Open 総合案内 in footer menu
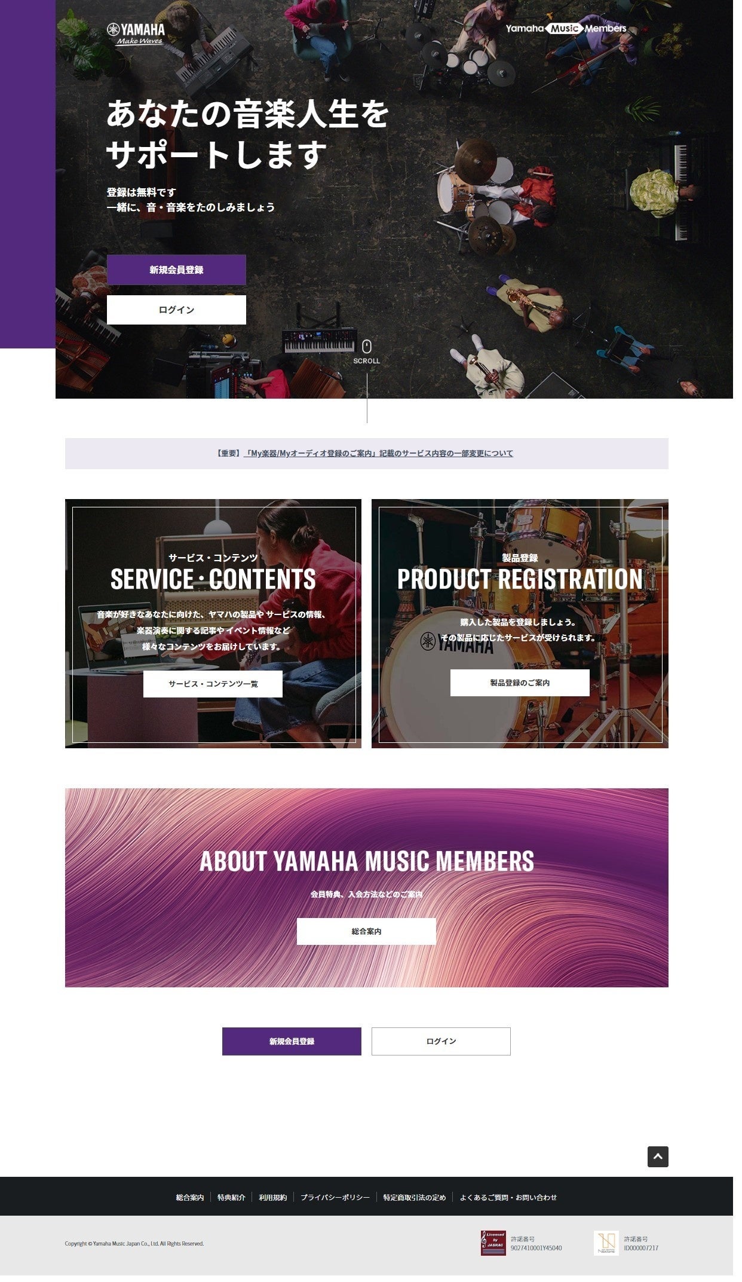 tap(190, 1197)
